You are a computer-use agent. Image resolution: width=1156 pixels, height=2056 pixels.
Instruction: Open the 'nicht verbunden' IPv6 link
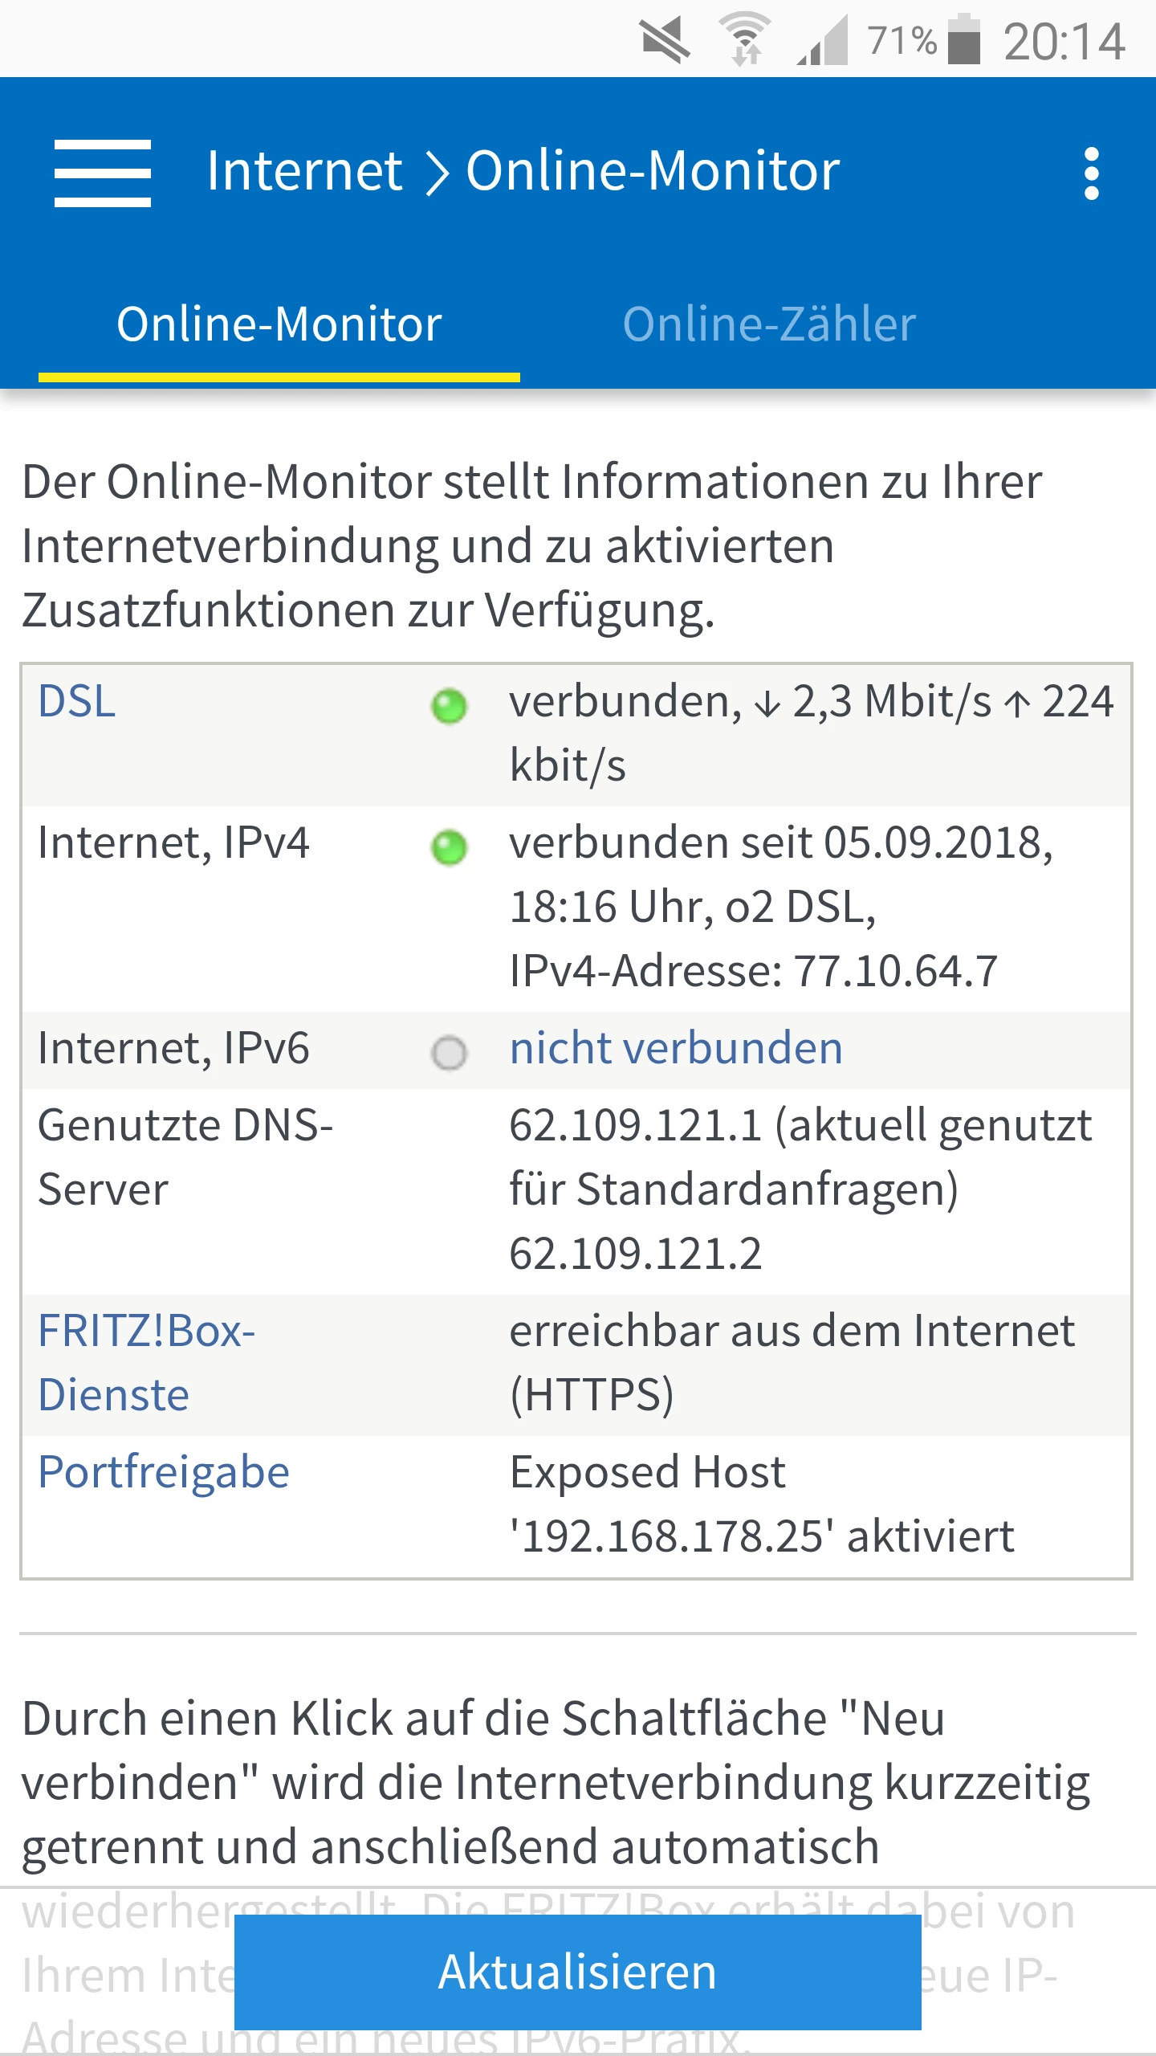point(676,1048)
